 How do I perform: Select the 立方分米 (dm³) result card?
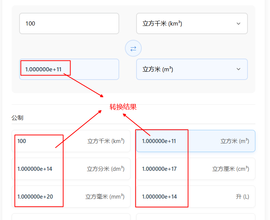71,169
